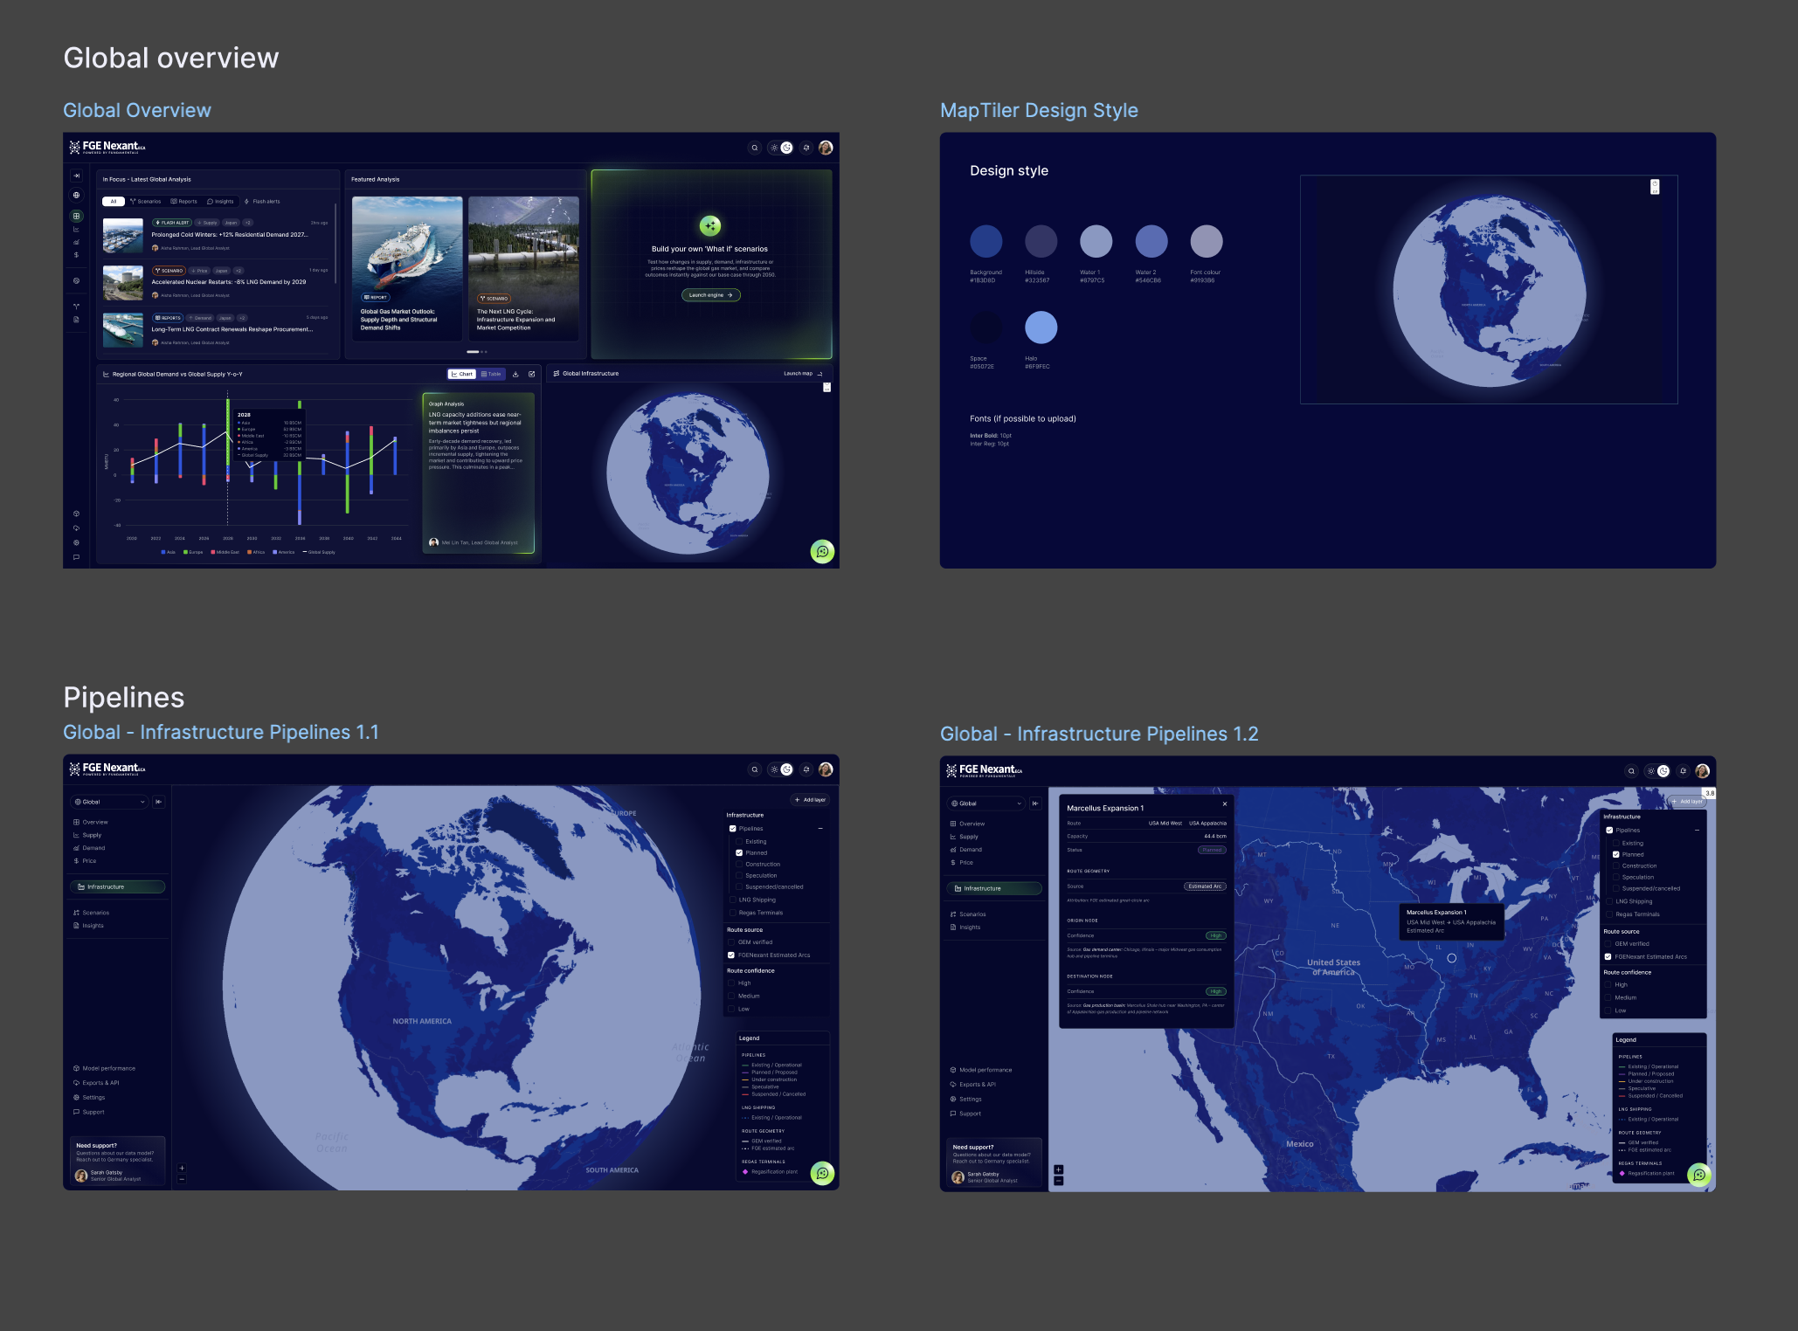Open the Regional Global Demand chart in expanded view
The height and width of the screenshot is (1331, 1798).
pos(531,374)
